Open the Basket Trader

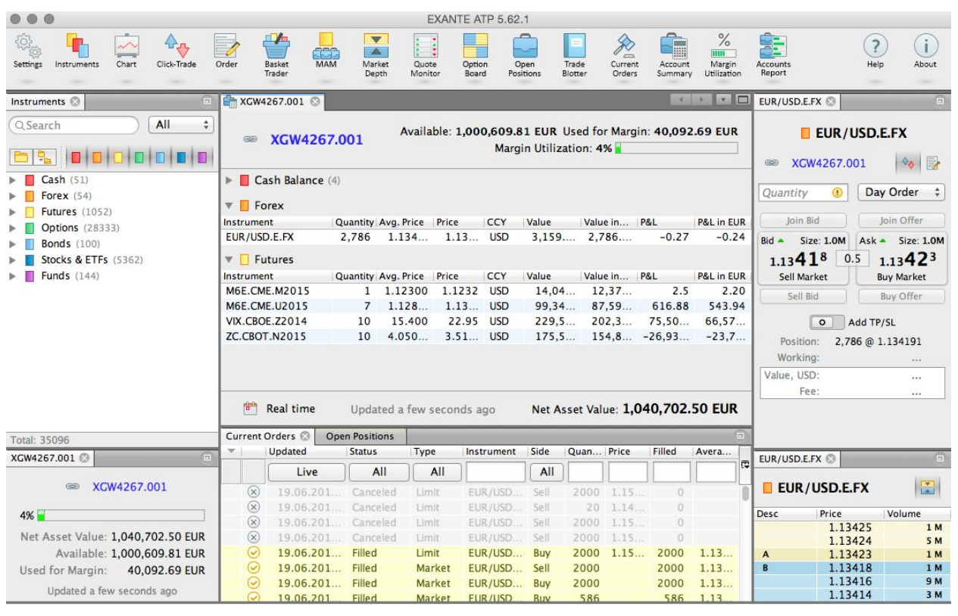pos(276,55)
